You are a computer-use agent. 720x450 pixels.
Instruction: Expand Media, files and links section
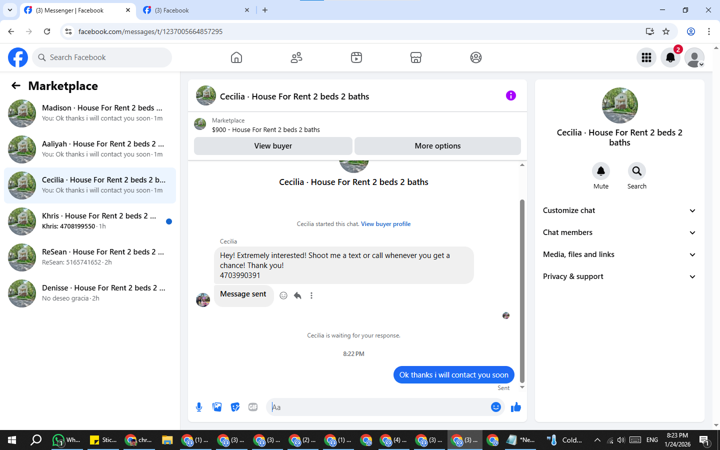[619, 254]
